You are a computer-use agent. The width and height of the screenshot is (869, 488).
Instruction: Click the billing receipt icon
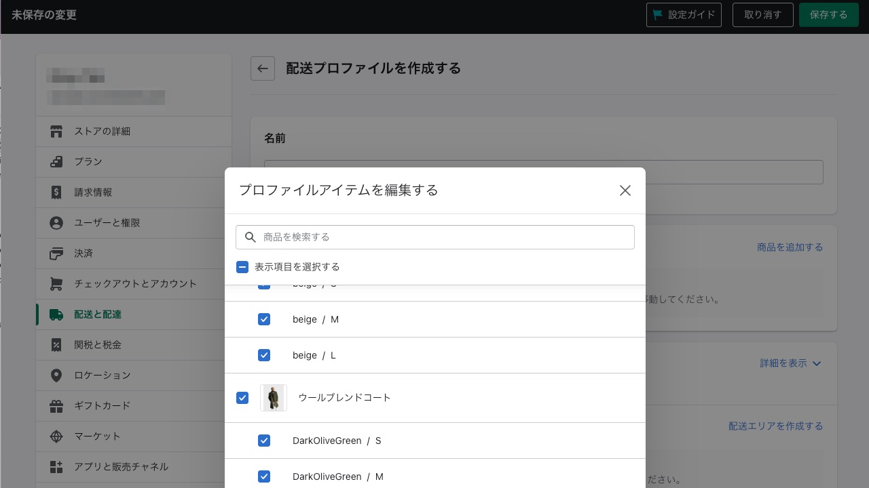click(x=56, y=192)
